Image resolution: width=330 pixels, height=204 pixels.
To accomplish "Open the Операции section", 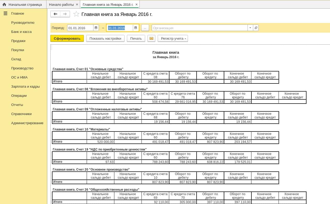I will click(19, 95).
